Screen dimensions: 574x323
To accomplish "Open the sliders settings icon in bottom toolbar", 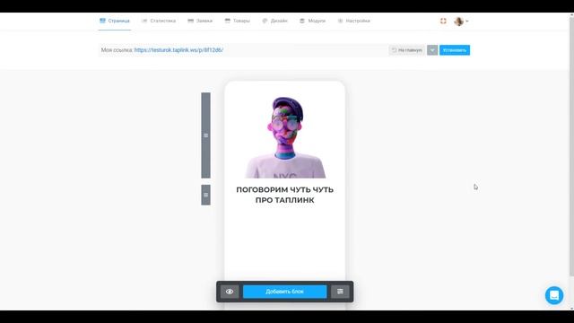I will click(x=340, y=292).
